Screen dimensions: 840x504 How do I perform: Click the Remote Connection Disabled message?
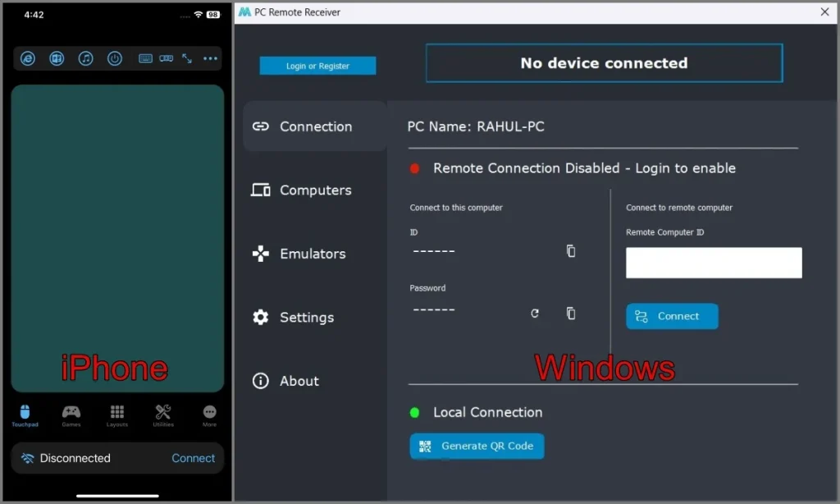pyautogui.click(x=584, y=168)
